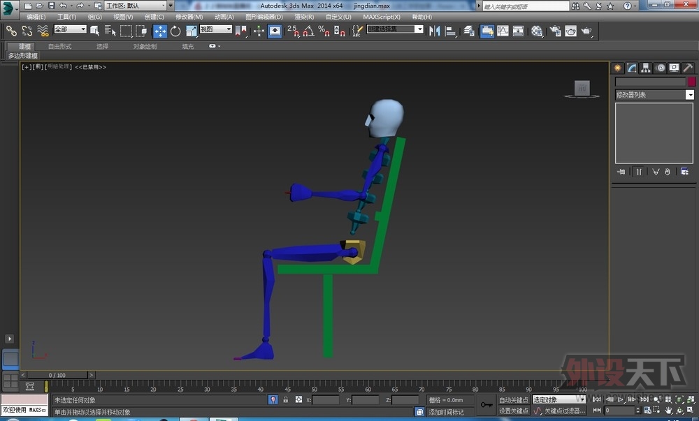This screenshot has width=699, height=421.
Task: Switch to the Utilities command panel tab
Action: pyautogui.click(x=688, y=68)
